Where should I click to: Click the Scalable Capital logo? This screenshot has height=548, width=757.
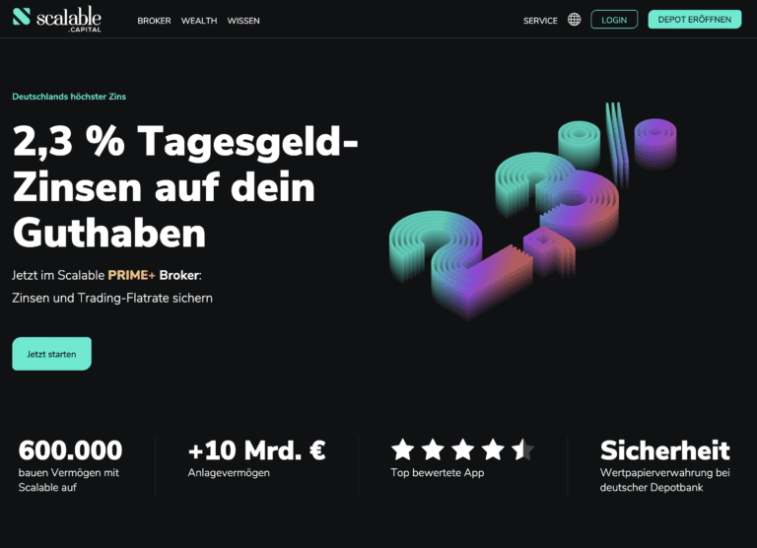pos(57,20)
